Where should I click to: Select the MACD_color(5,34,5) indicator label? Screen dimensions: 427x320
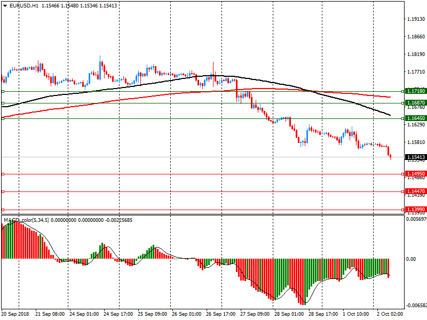coord(26,220)
